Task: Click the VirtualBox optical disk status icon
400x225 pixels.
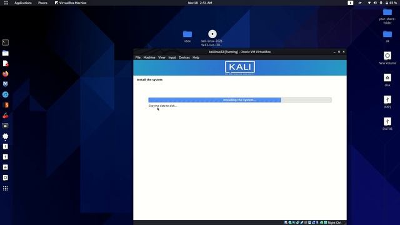Action: coord(290,222)
